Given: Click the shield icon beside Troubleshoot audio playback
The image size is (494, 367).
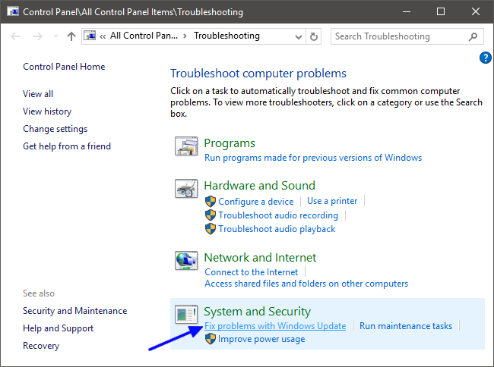Looking at the screenshot, I should tap(211, 229).
